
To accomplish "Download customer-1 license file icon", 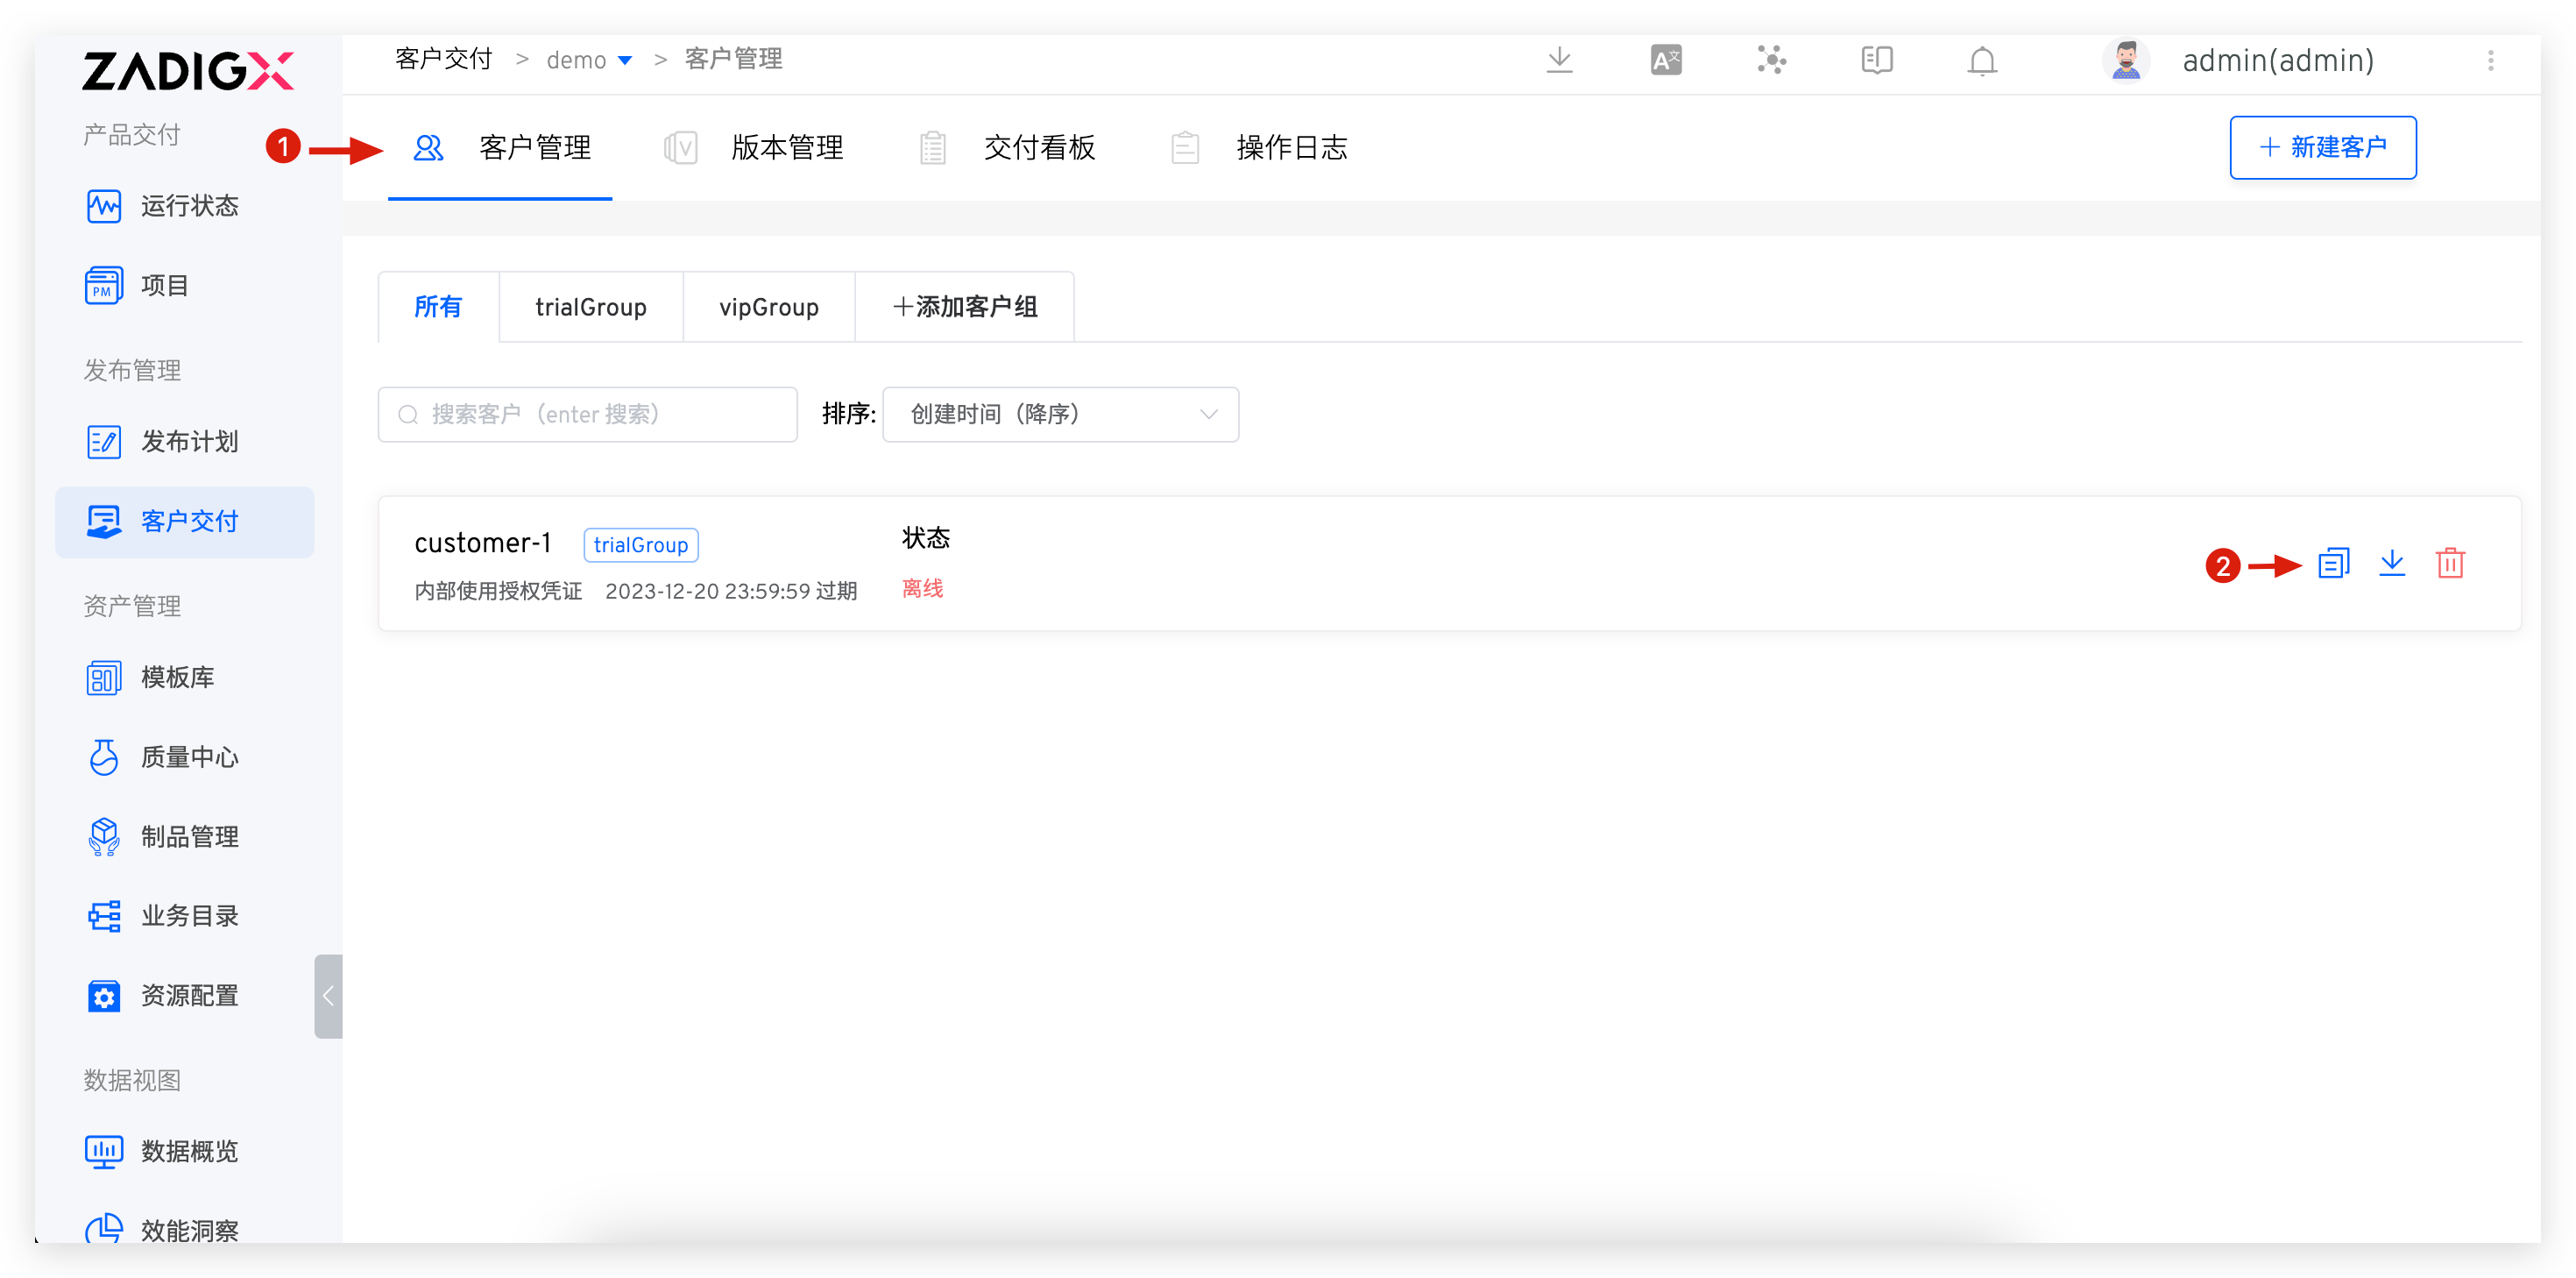I will [x=2391, y=564].
